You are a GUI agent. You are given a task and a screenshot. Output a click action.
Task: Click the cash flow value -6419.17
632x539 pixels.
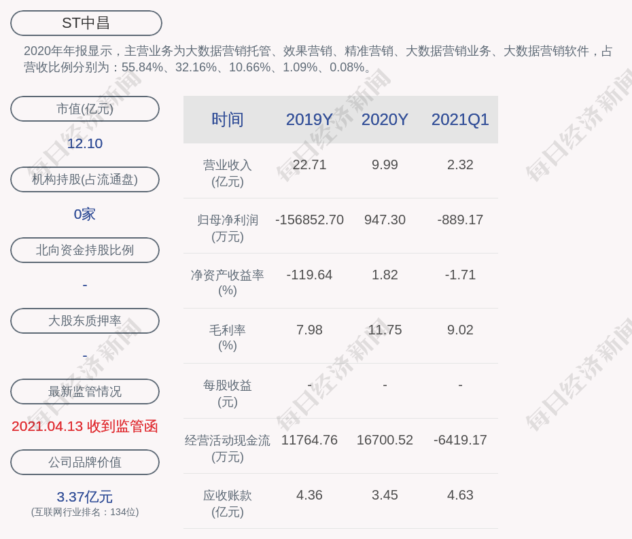point(460,440)
